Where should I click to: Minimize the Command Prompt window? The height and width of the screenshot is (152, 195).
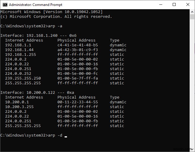[161, 4]
